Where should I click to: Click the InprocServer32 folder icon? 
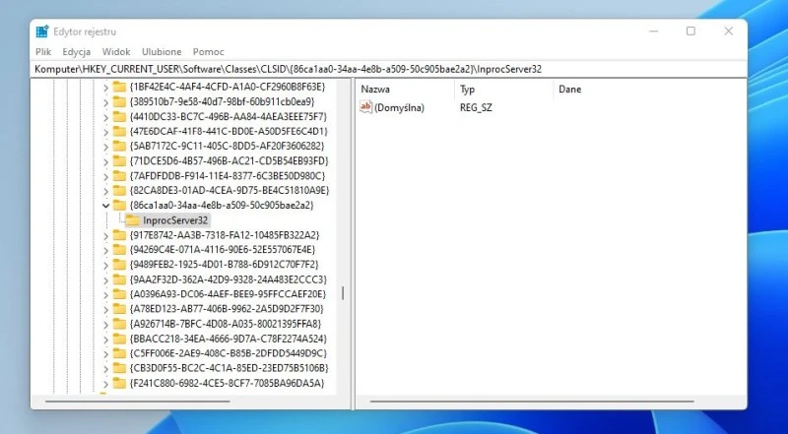[132, 220]
